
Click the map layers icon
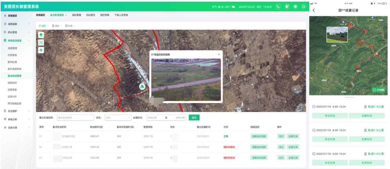41,35
